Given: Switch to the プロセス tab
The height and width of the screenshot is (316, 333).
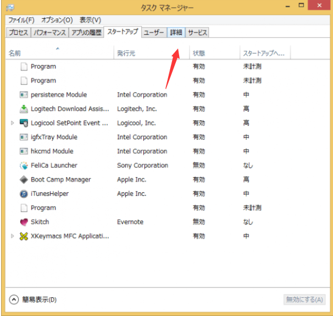Looking at the screenshot, I should click(x=18, y=32).
